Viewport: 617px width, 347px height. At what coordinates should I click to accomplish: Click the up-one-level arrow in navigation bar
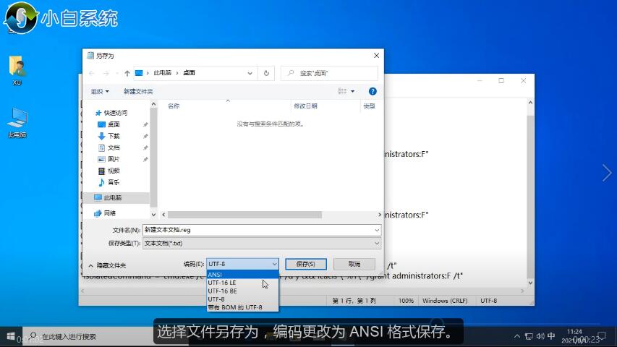[127, 73]
